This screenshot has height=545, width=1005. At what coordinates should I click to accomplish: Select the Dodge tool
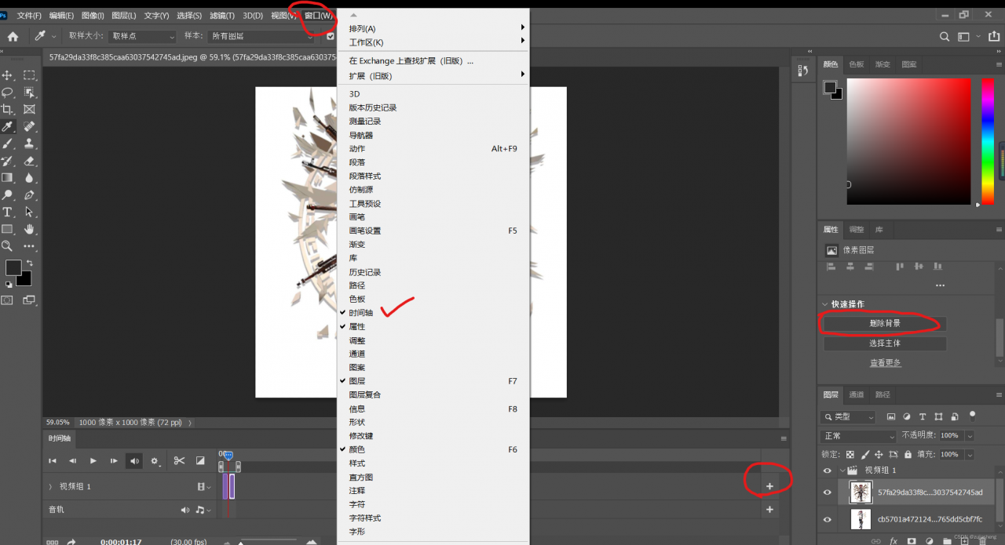(x=8, y=195)
